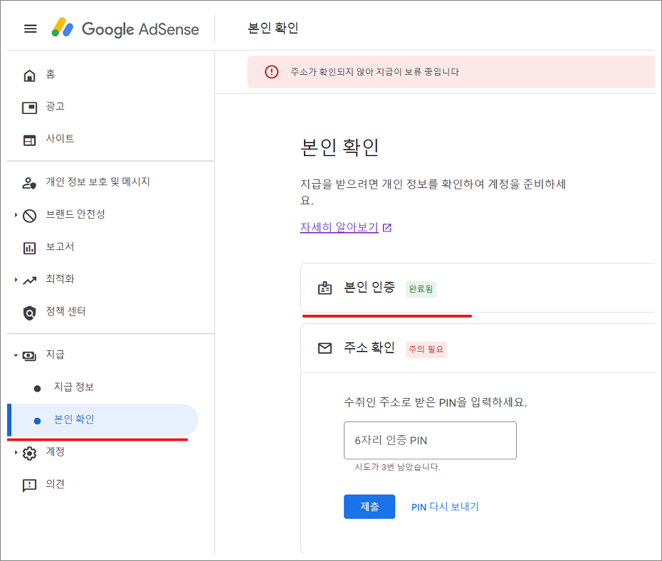This screenshot has height=561, width=662.
Task: Click the 의견 (Feedback) speech bubble icon
Action: (28, 484)
